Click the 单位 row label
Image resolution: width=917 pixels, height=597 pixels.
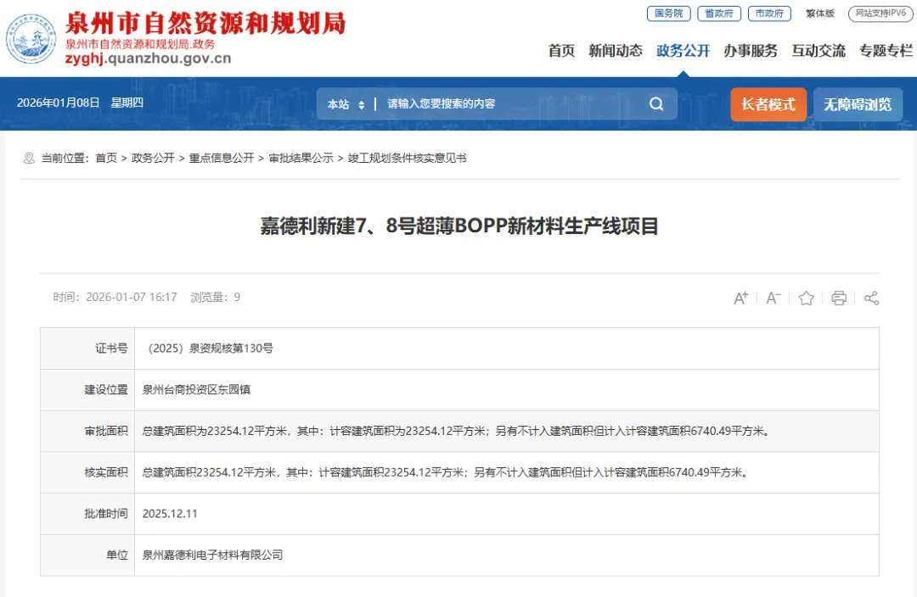click(x=117, y=555)
